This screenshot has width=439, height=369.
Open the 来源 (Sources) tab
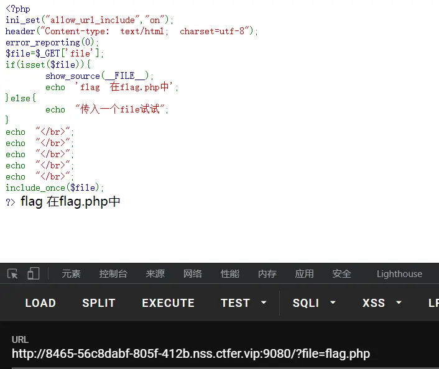(x=155, y=274)
